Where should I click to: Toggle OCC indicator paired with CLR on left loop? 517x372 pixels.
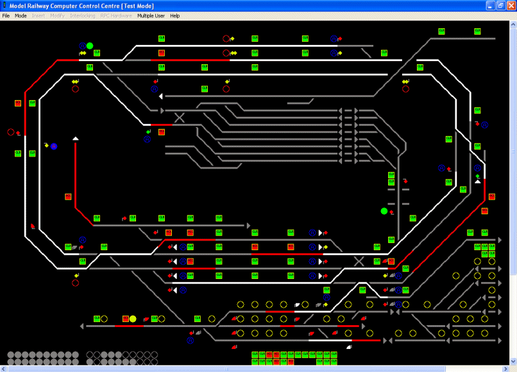[18, 103]
